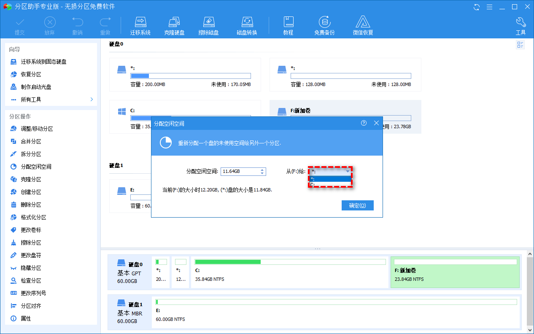Screen dimensions: 534x334
Task: Open dialog help via question mark icon
Action: click(x=364, y=123)
